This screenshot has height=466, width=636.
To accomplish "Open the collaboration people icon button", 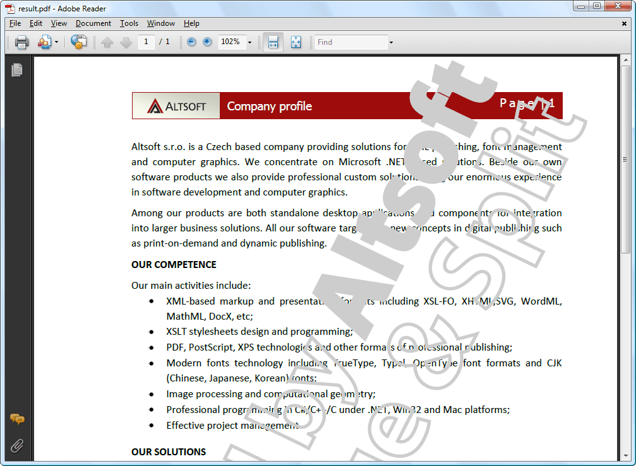I will point(45,42).
